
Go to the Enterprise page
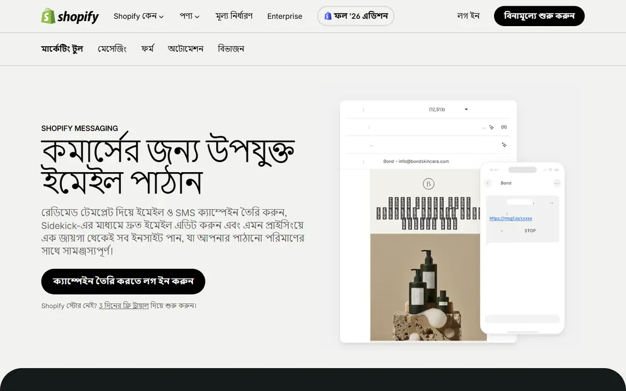pyautogui.click(x=285, y=16)
